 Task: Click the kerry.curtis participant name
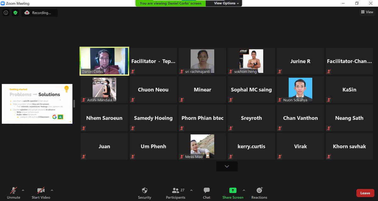coord(251,146)
